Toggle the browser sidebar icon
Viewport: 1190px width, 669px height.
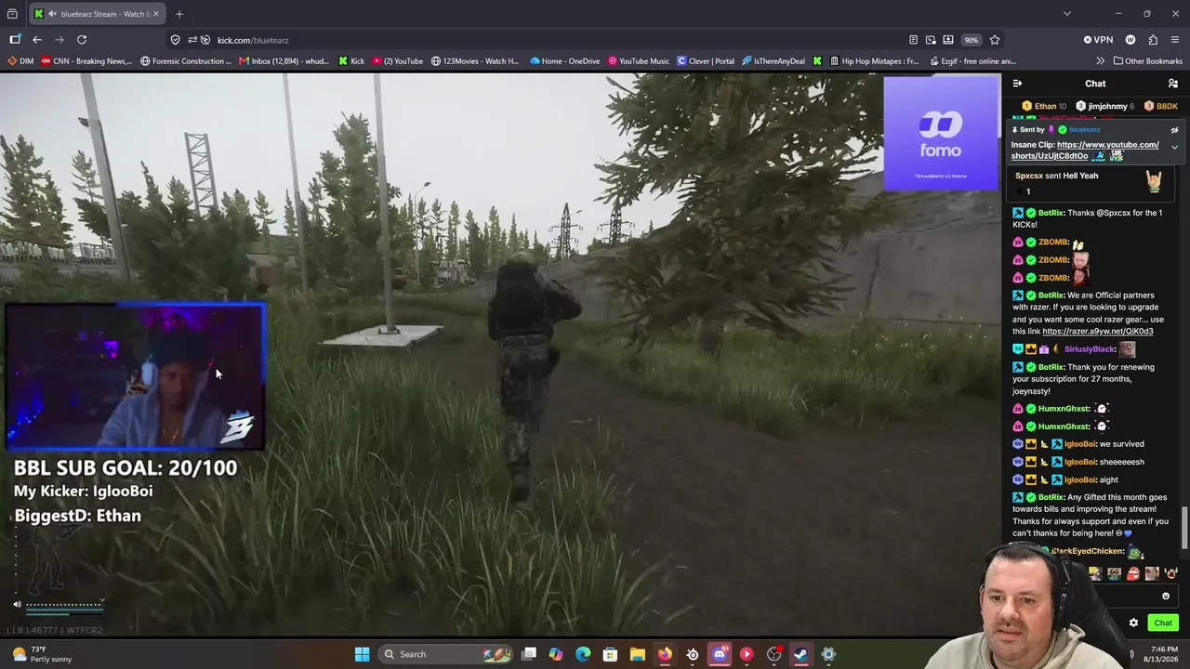coord(15,40)
